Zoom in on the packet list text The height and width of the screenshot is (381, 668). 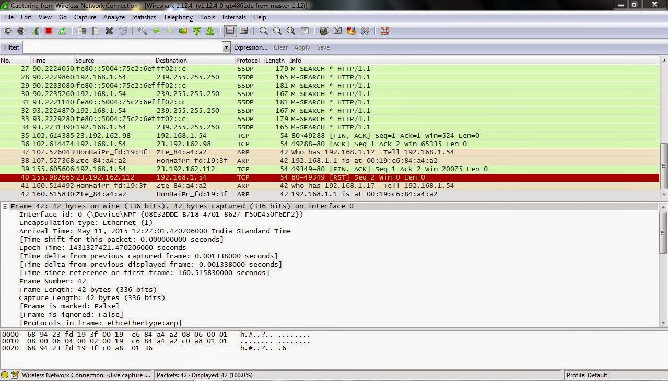263,31
